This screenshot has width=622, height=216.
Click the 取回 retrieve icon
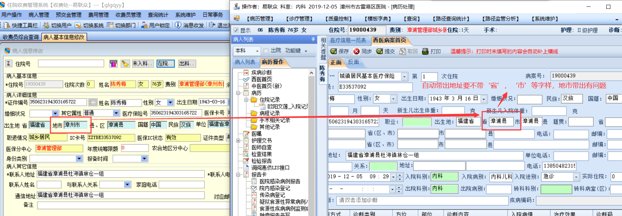coord(402,51)
